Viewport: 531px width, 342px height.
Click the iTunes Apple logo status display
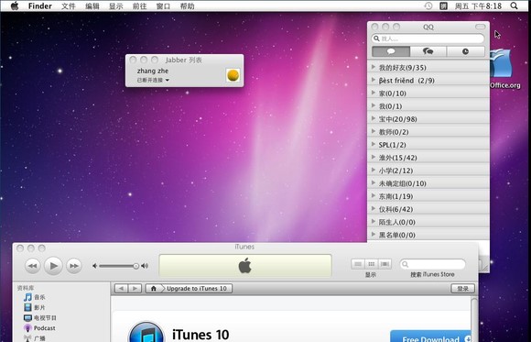pos(245,266)
